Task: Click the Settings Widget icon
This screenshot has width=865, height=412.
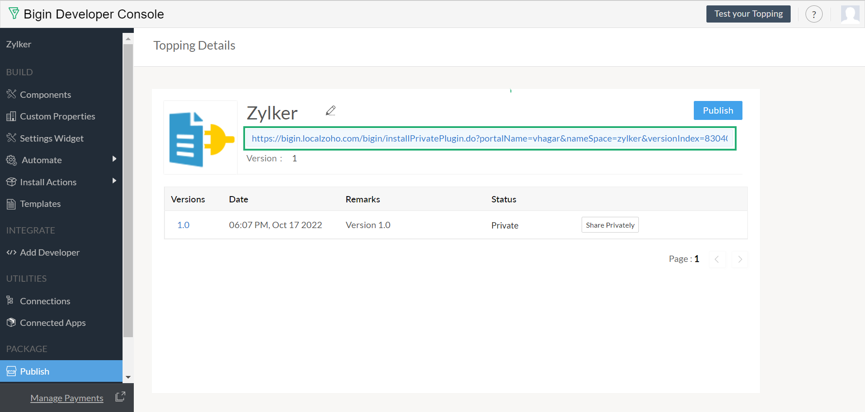Action: [x=11, y=138]
